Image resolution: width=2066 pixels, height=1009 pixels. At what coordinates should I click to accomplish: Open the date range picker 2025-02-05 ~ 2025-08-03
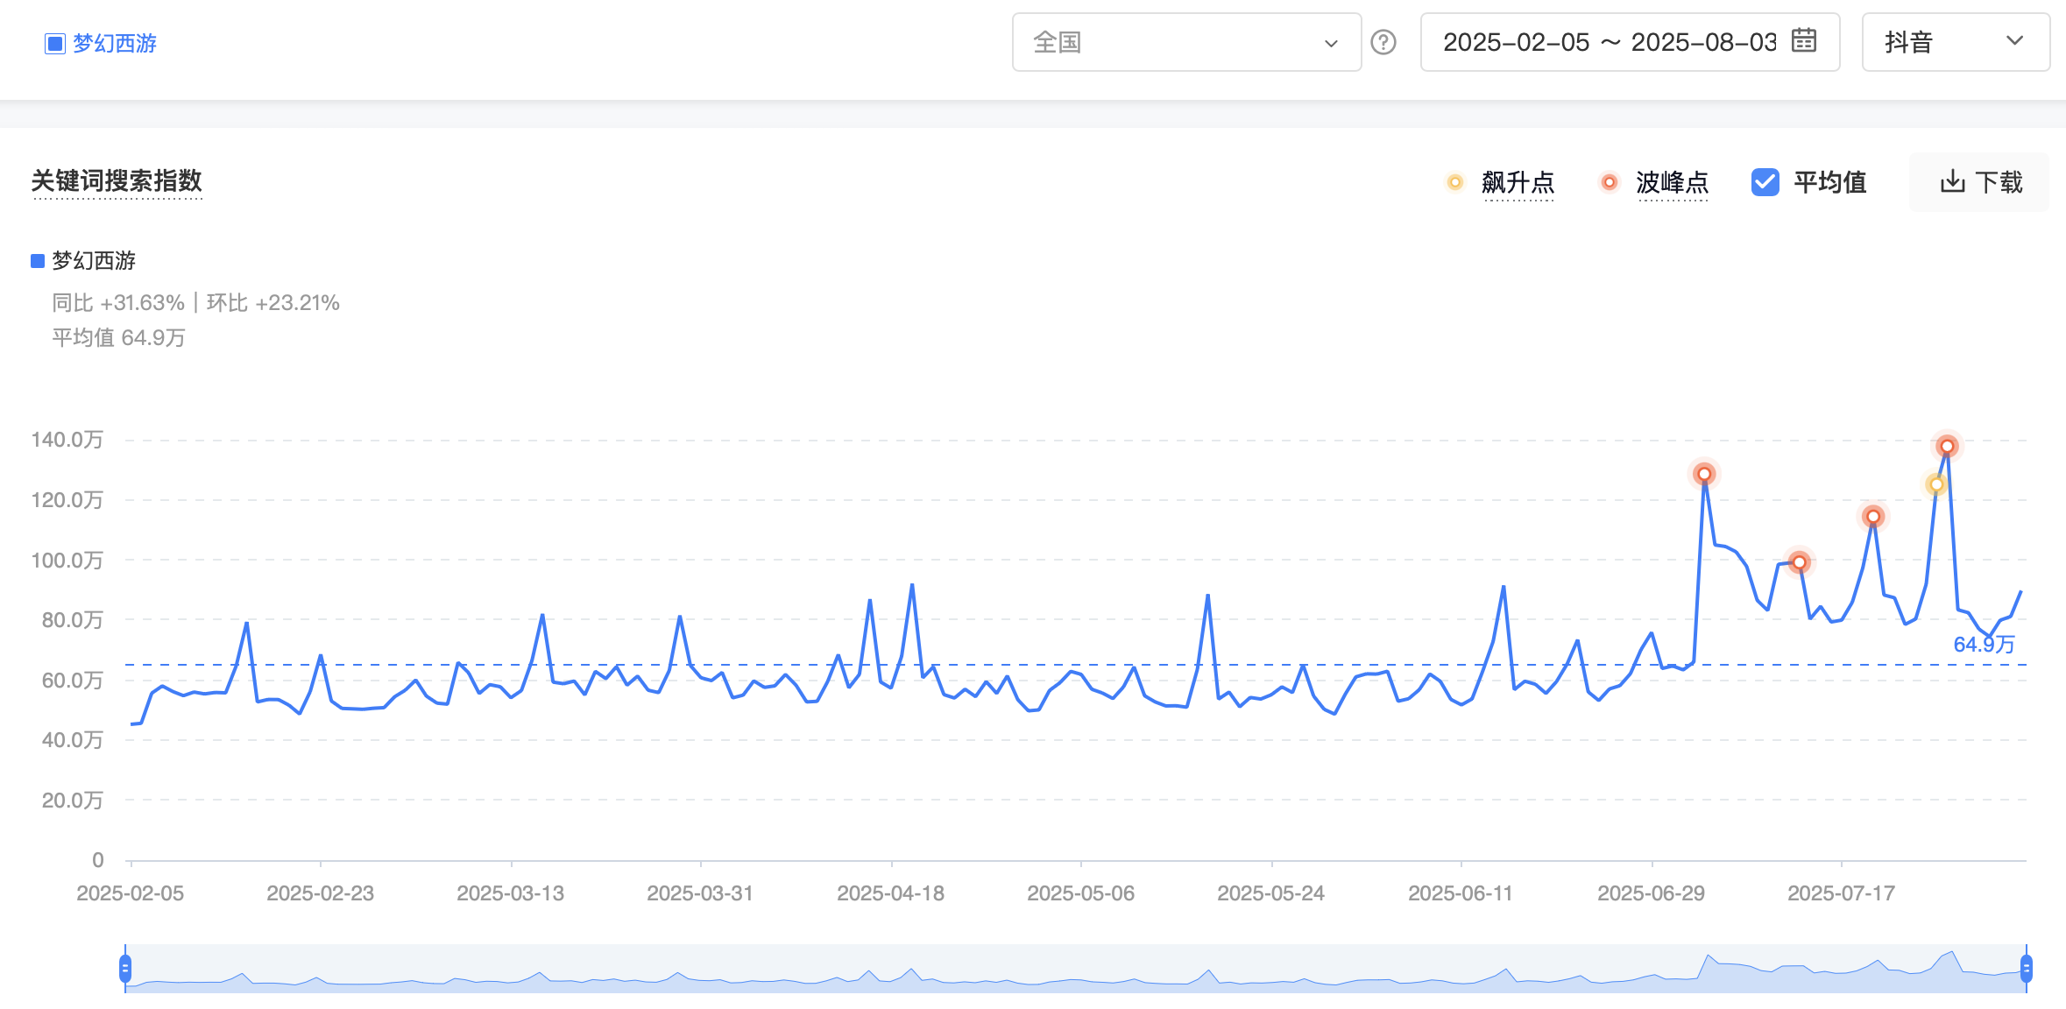click(x=1630, y=42)
